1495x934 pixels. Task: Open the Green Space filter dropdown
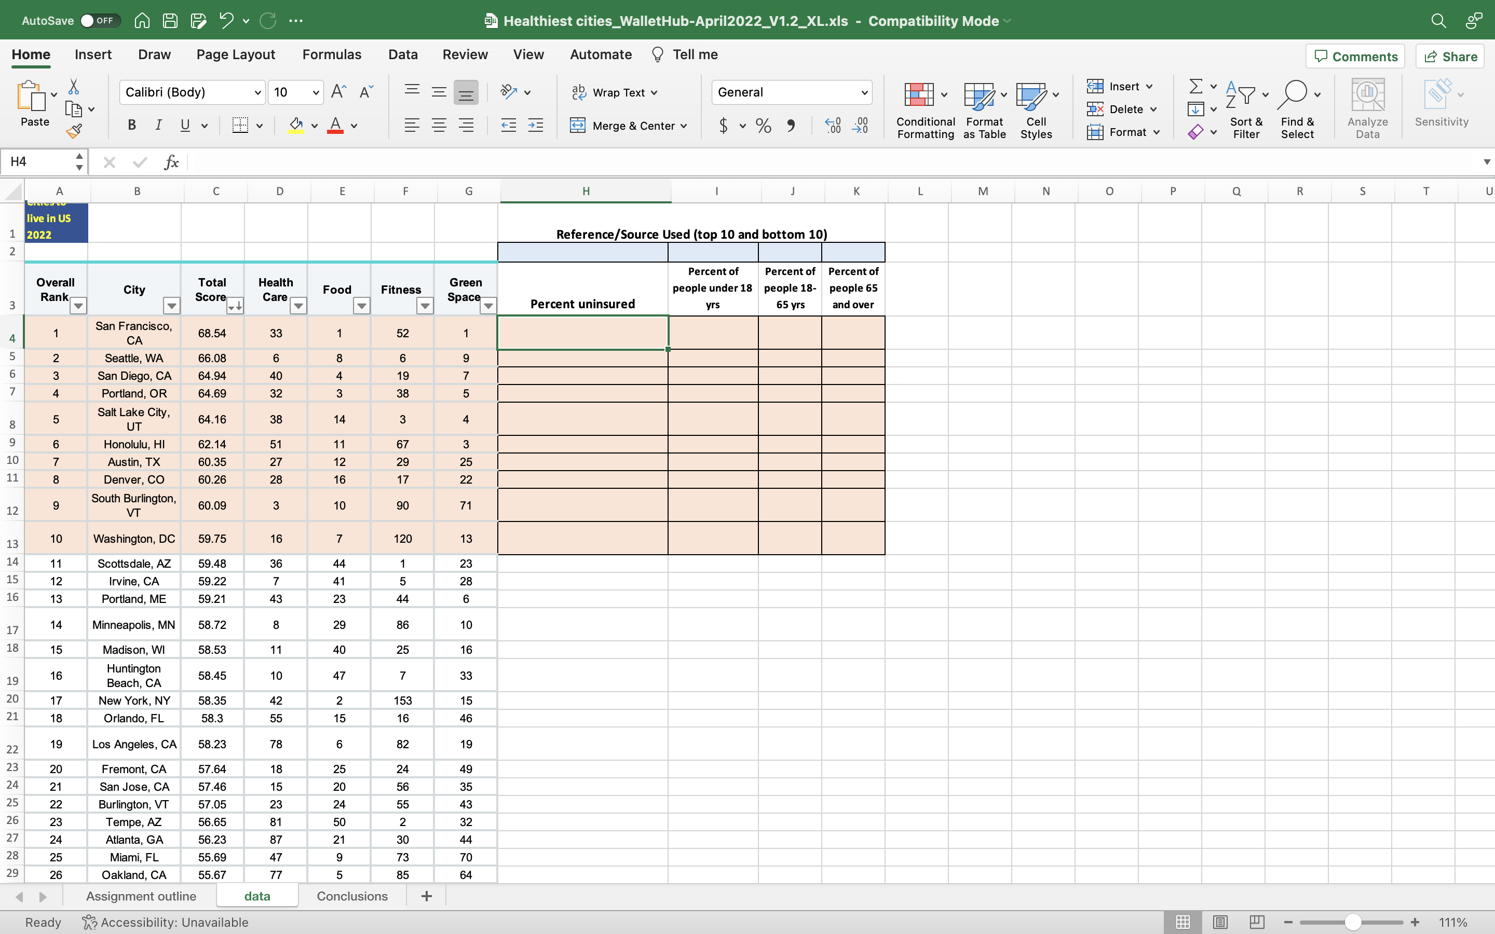click(488, 305)
